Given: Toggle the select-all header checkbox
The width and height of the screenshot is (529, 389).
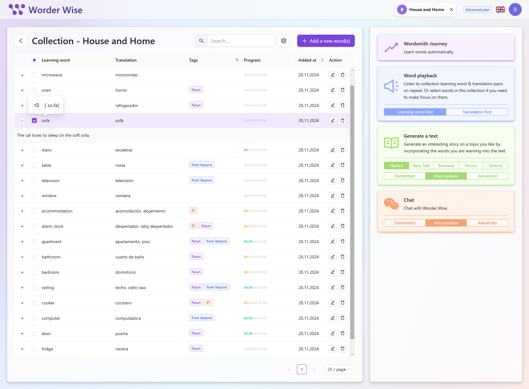Looking at the screenshot, I should point(34,60).
